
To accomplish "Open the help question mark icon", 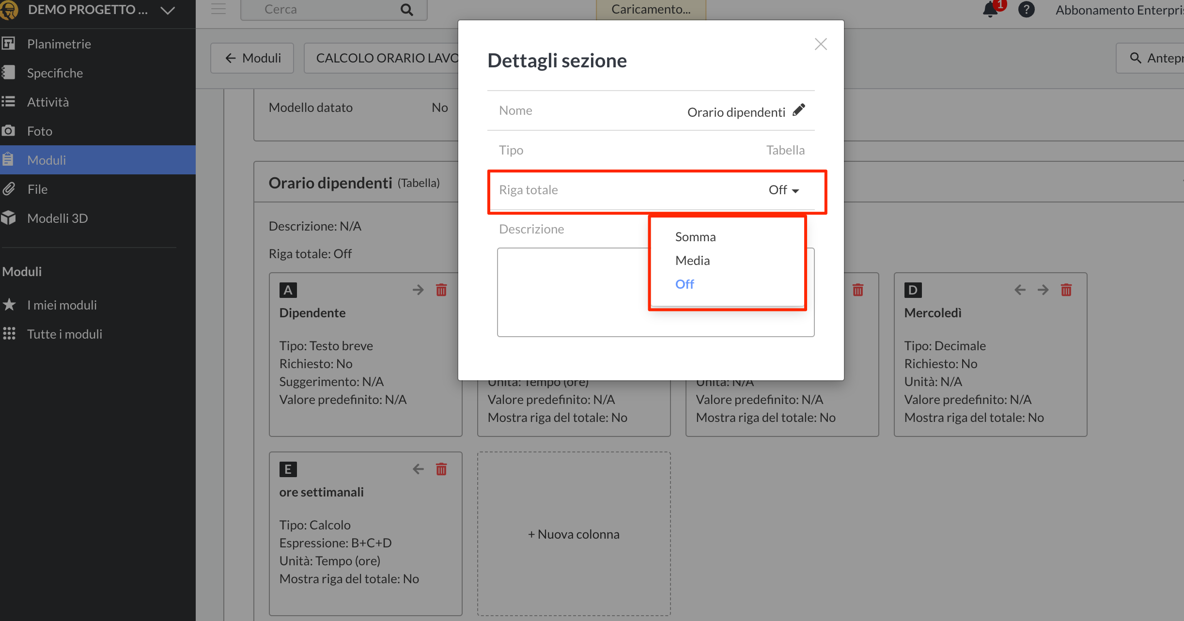I will pos(1026,10).
